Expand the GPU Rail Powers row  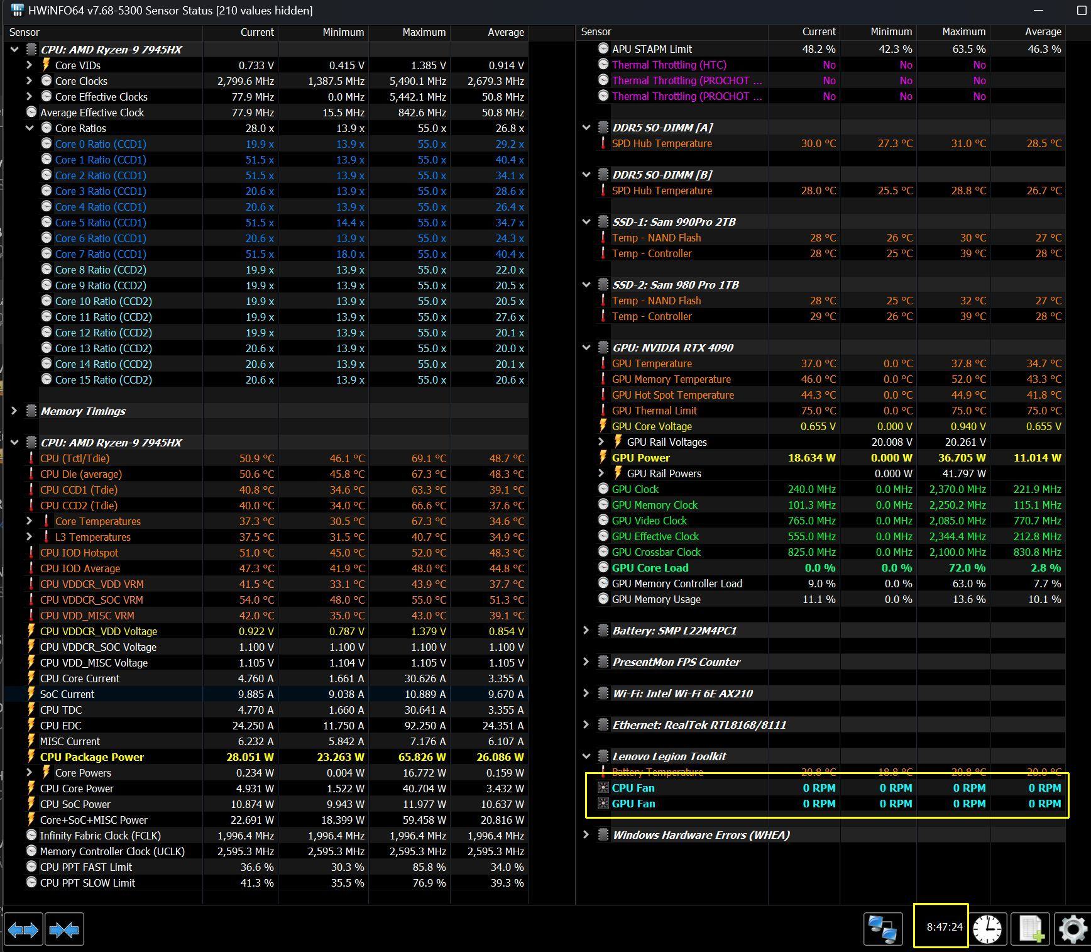pos(601,473)
